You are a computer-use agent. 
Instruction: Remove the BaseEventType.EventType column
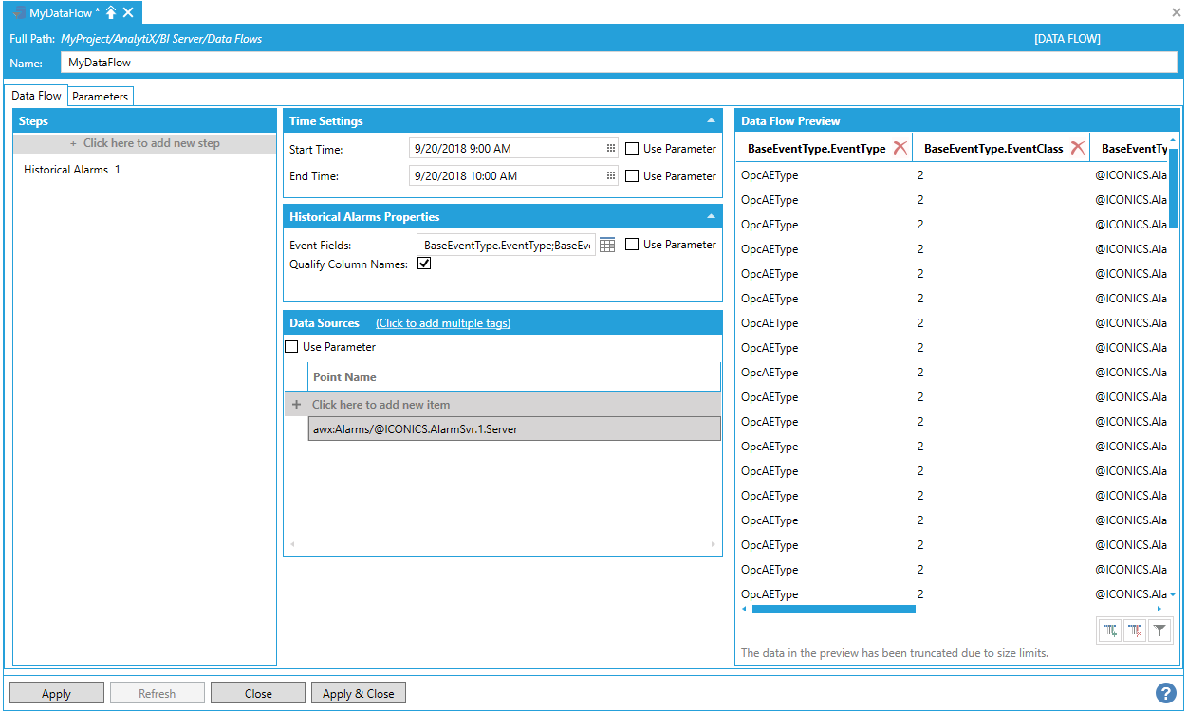coord(900,148)
